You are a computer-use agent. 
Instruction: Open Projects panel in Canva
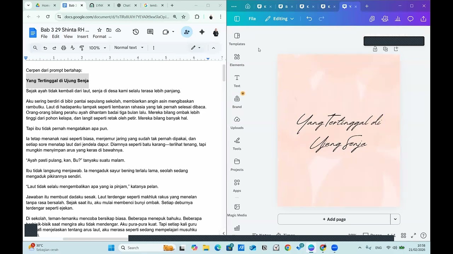pos(237,165)
